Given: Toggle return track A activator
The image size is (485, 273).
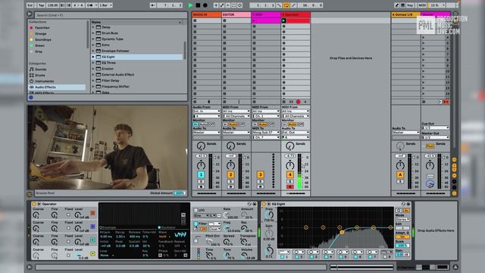Looking at the screenshot, I should [x=400, y=175].
